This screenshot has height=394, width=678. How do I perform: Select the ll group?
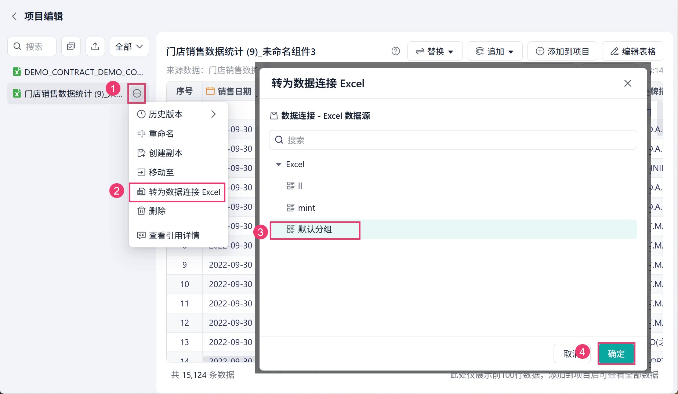(453, 186)
